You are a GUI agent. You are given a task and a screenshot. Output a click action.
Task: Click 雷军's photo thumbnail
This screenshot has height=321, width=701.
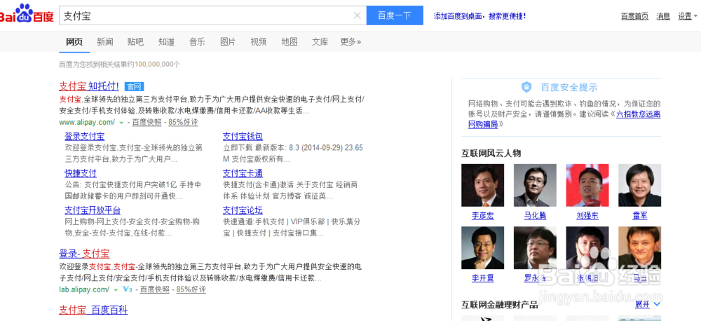tap(640, 185)
